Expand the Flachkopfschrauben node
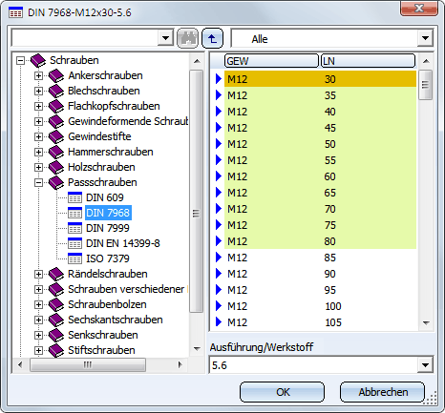Viewport: 445px width, 413px height. (x=38, y=106)
